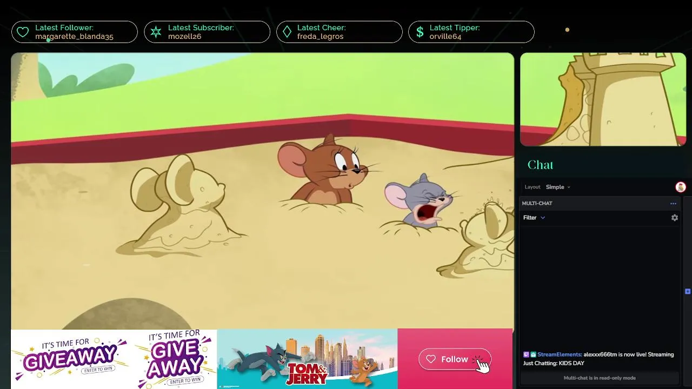Click the Twitch badge before the StreamElements message
Viewport: 692px width, 389px height.
tap(526, 354)
